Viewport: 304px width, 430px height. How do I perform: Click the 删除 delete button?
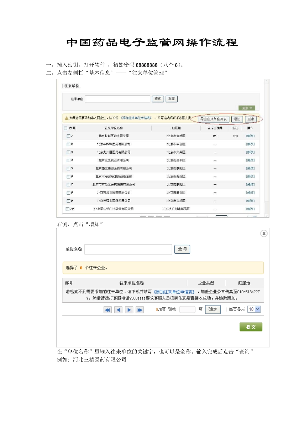point(251,119)
